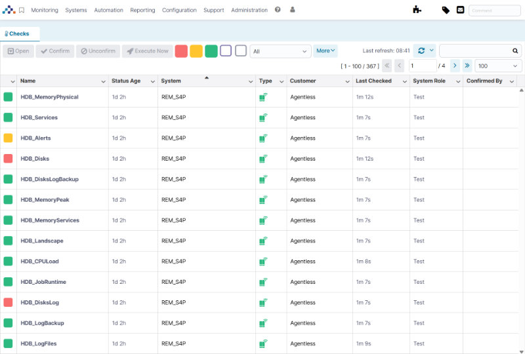Open Confirmed By column menu arrow
This screenshot has height=354, width=525.
pos(512,81)
